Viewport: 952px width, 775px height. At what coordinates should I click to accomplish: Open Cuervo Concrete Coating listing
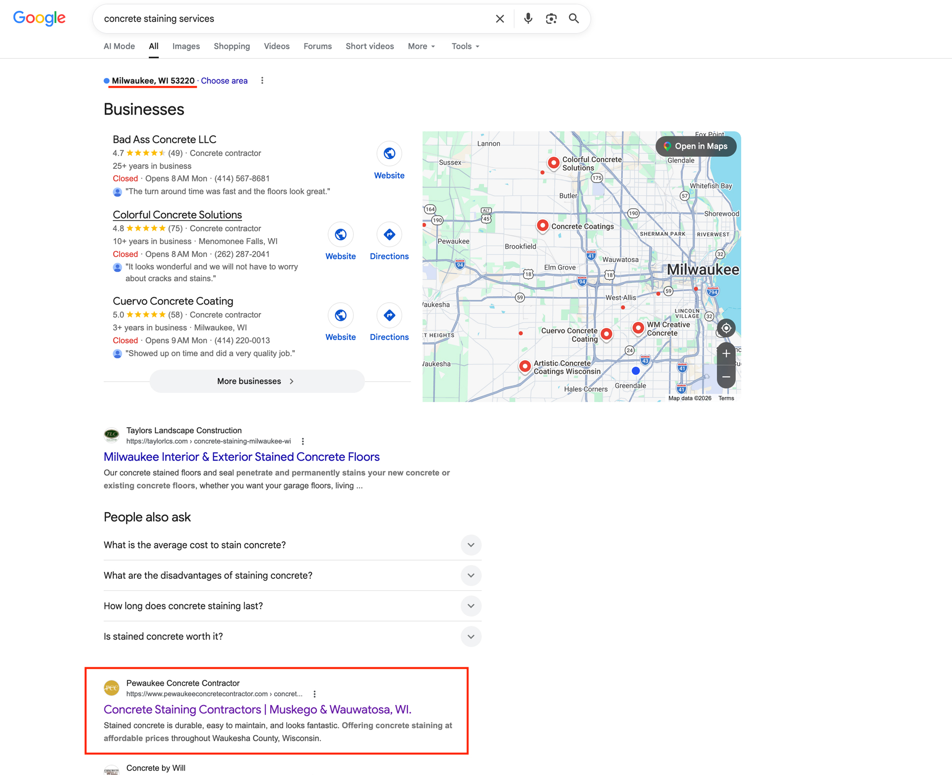coord(173,301)
